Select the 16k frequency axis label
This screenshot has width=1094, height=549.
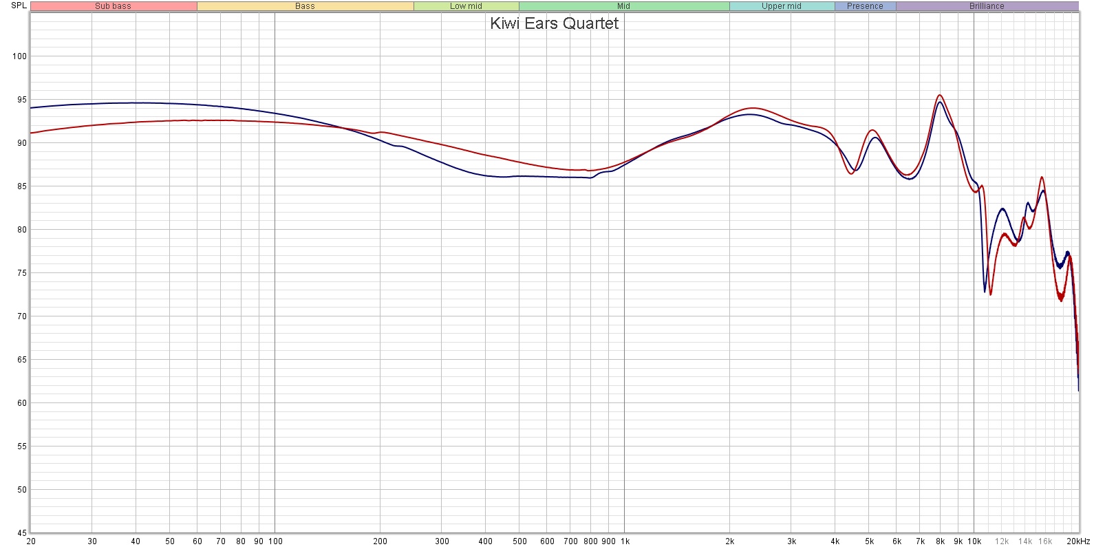1045,541
